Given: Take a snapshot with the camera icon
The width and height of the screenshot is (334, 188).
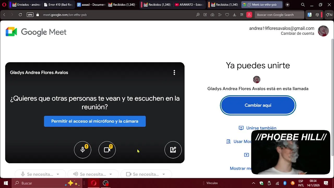Looking at the screenshot, I should pyautogui.click(x=212, y=15).
